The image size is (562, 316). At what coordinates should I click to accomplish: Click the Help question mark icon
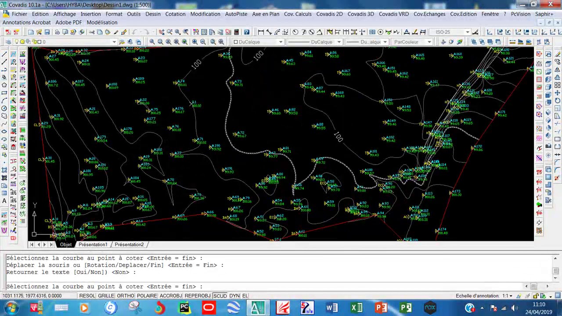[x=247, y=32]
